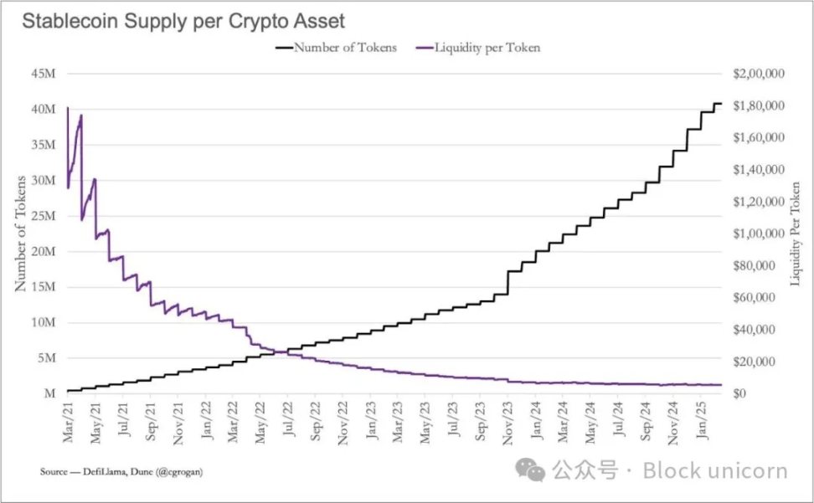
Task: Click the black Number of Tokens legend line
Action: click(x=284, y=48)
